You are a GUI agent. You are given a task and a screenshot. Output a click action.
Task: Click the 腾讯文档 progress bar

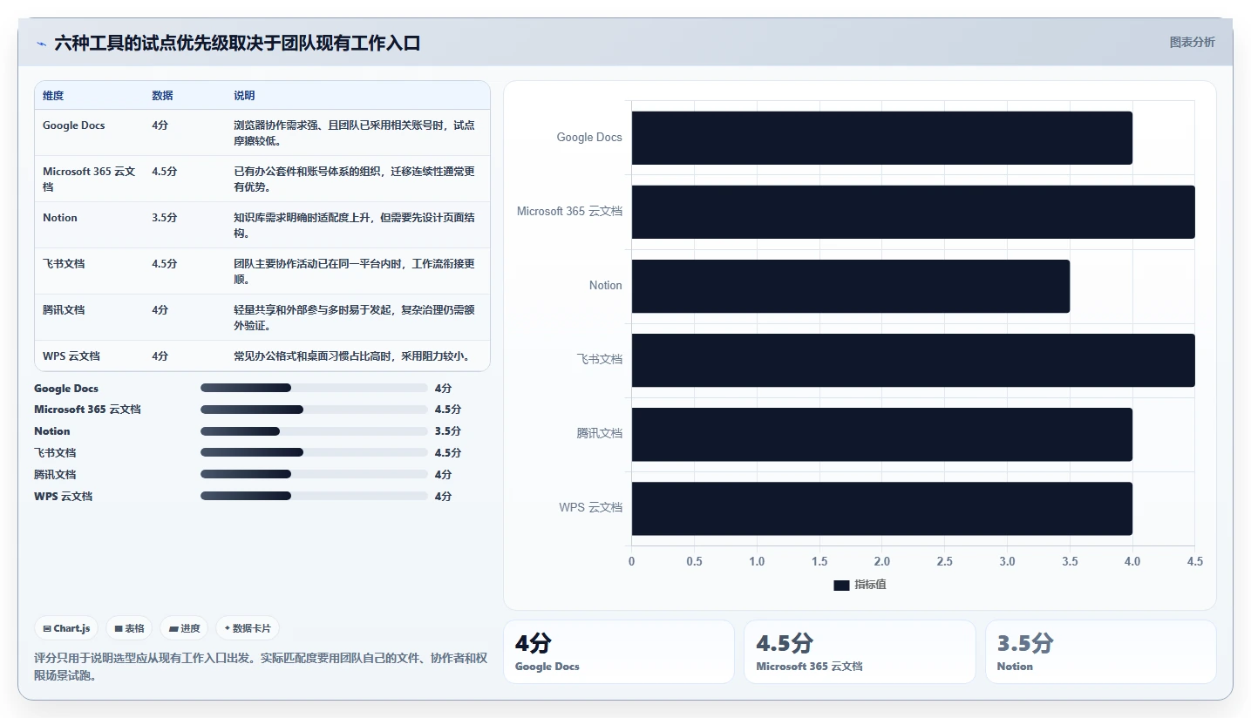(x=314, y=474)
